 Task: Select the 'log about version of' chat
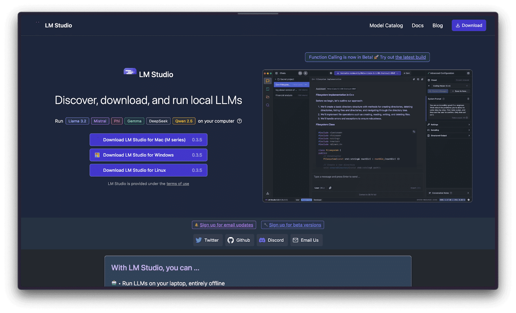(x=291, y=90)
